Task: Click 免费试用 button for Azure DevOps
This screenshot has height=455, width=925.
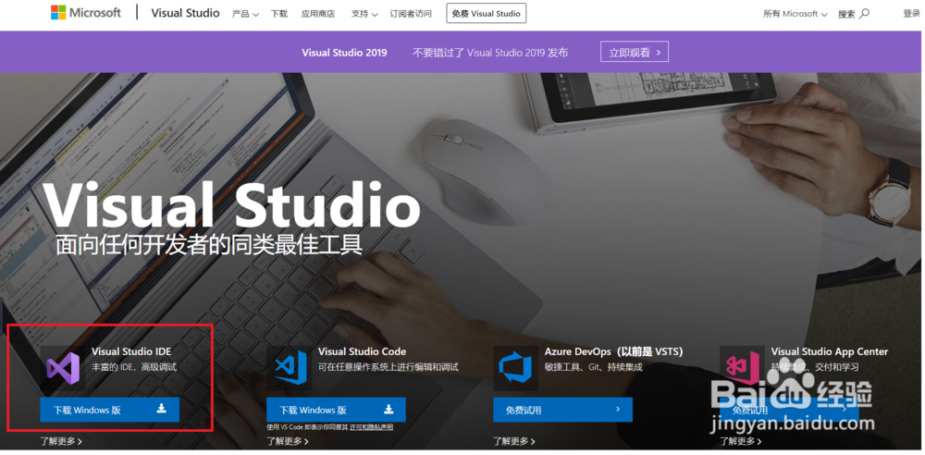Action: [562, 410]
